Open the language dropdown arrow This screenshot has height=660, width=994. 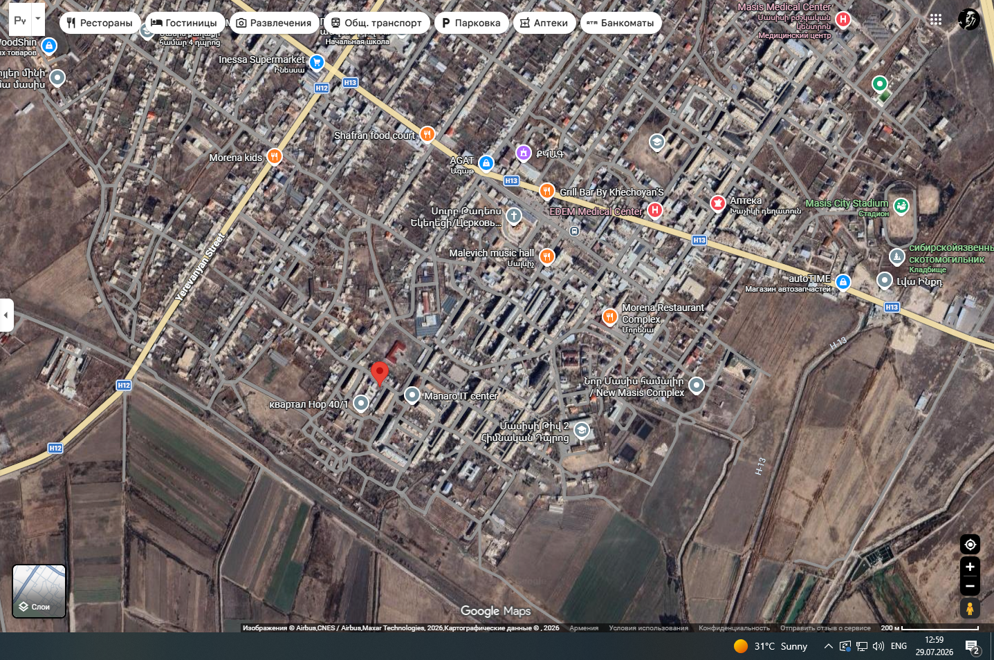[38, 19]
